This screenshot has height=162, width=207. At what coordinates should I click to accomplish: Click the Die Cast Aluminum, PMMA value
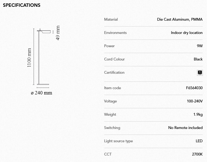click(180, 19)
